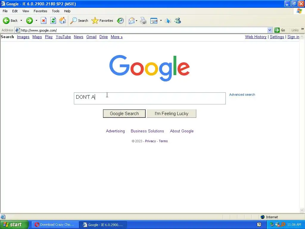The height and width of the screenshot is (229, 305).
Task: Click the Back arrow icon
Action: point(6,21)
